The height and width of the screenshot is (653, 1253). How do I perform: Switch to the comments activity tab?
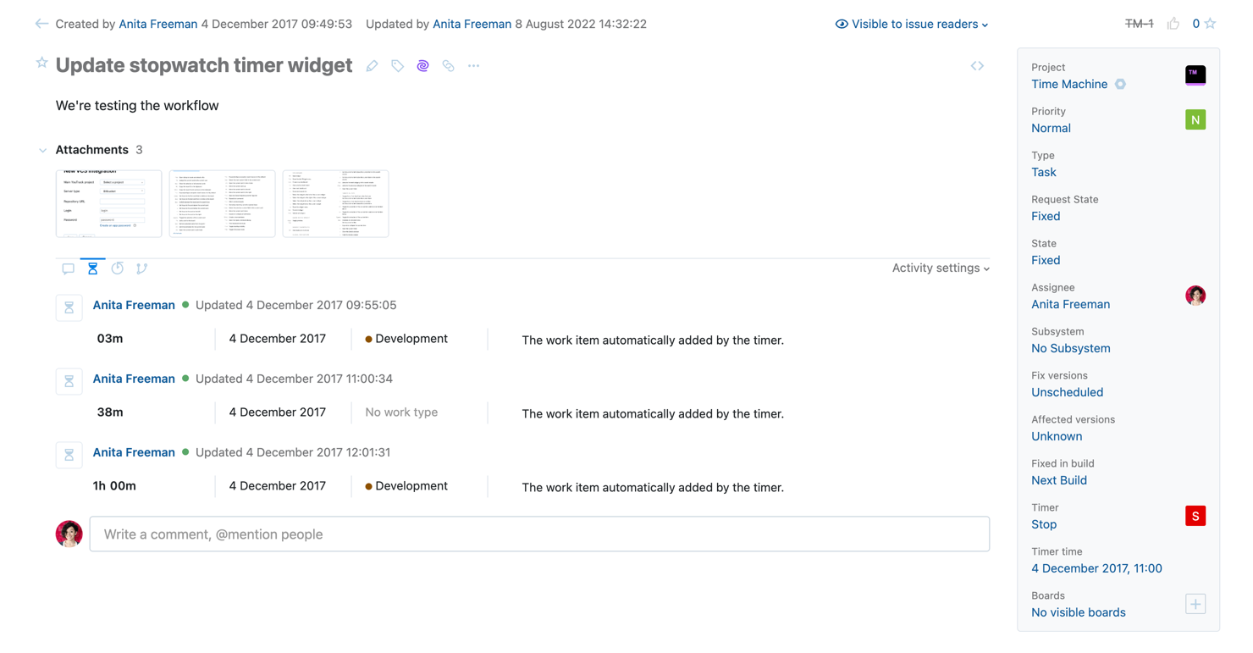(68, 268)
